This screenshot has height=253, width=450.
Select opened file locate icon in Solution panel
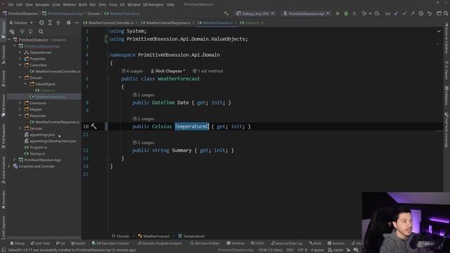click(x=41, y=22)
